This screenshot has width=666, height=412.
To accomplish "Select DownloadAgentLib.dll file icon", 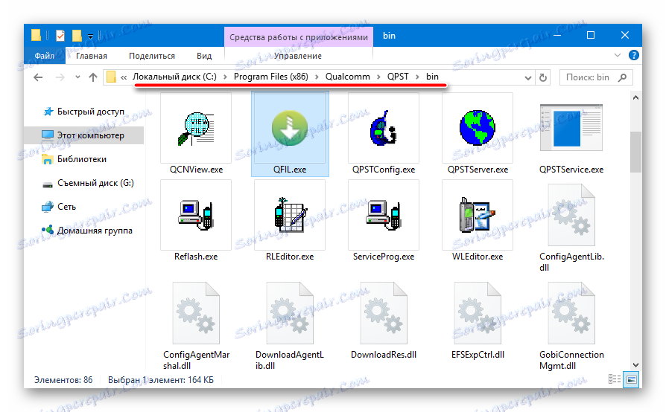I will click(290, 313).
